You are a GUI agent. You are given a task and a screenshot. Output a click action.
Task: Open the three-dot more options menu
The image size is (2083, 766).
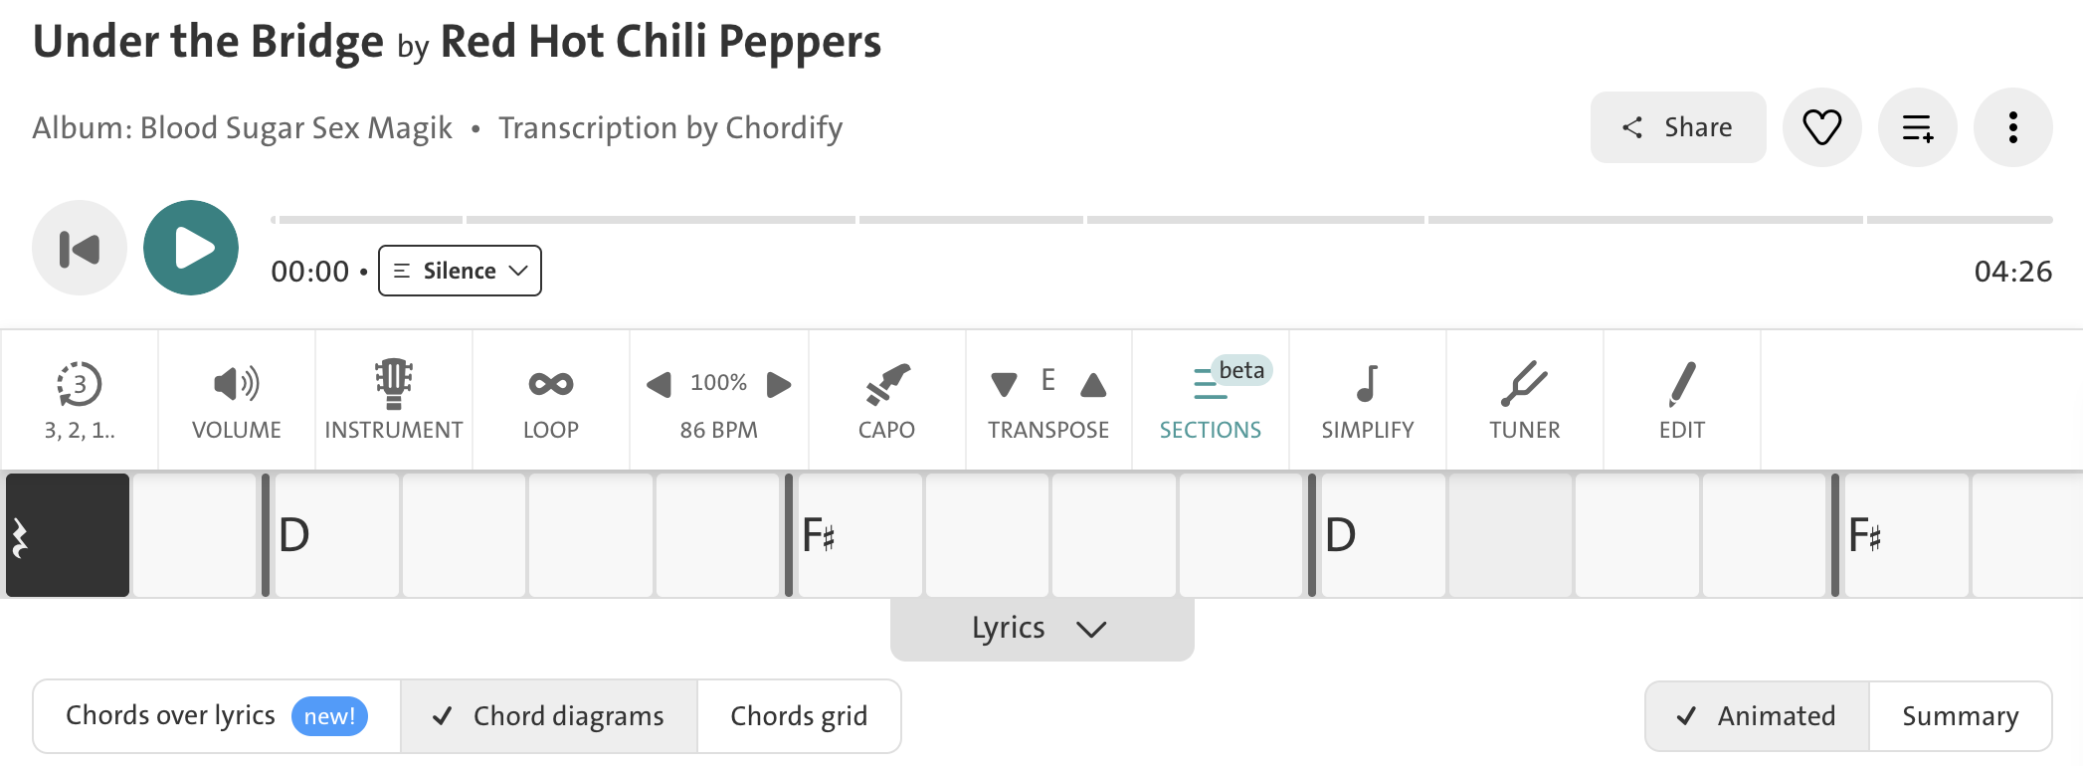2013,127
